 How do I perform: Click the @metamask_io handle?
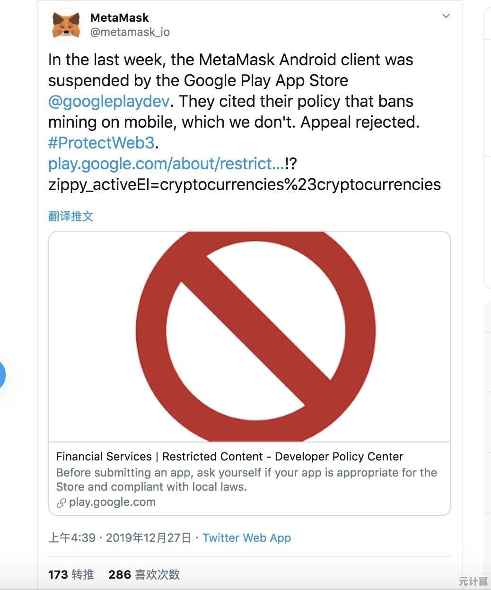point(130,32)
